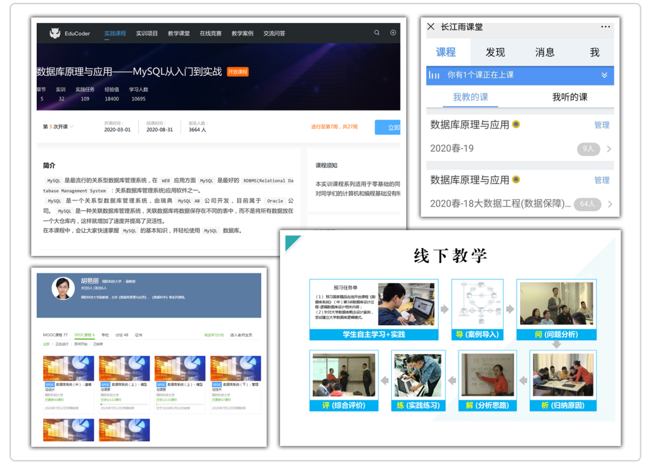Open 交流问答 in EduCoder navigation
650x466 pixels.
point(274,33)
